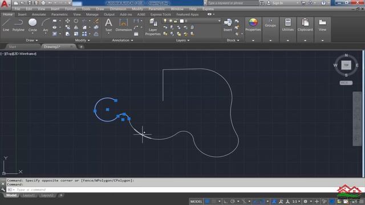Toggle layer freeze sun icon

click(171, 21)
